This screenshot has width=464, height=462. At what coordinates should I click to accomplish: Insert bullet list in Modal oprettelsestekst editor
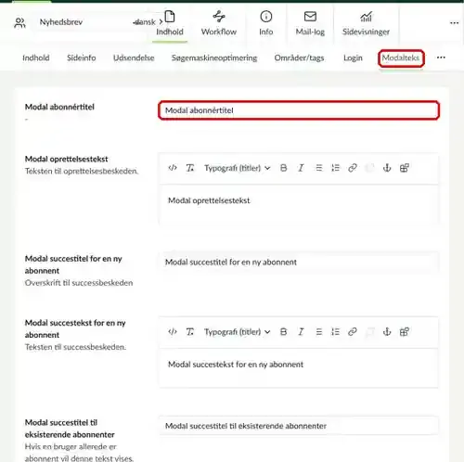[x=318, y=168]
